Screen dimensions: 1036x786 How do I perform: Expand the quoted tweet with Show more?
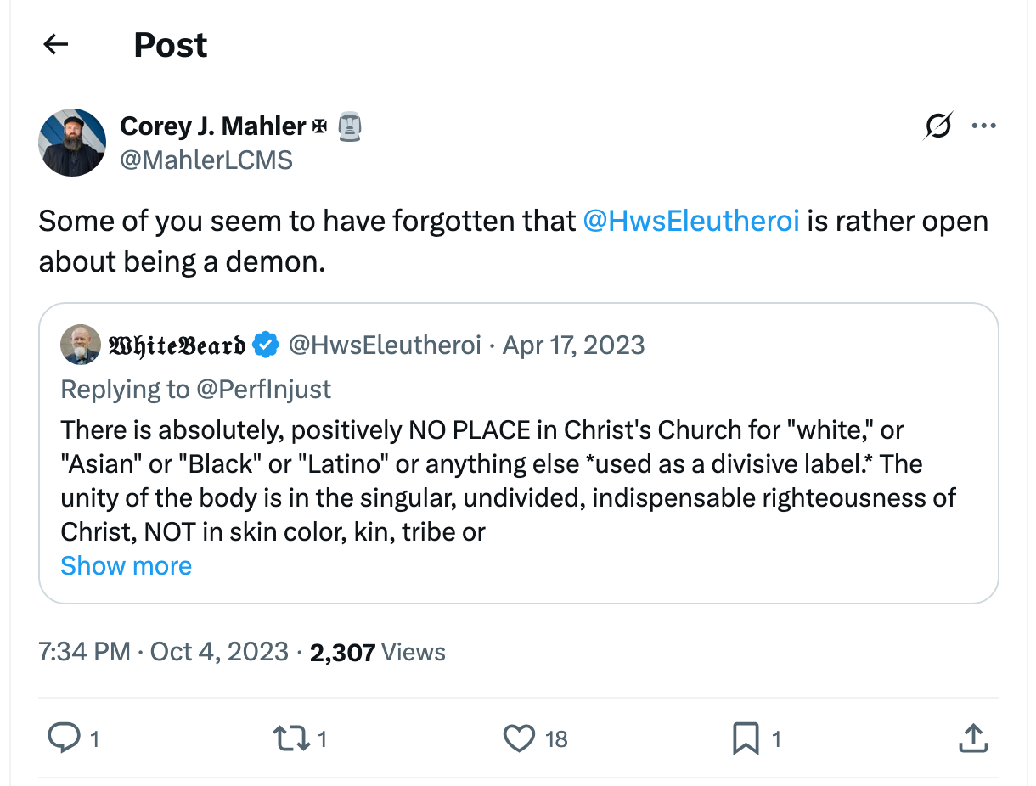click(126, 565)
